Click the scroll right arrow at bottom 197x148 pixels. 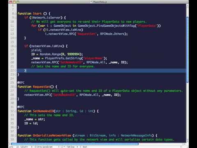185,144
